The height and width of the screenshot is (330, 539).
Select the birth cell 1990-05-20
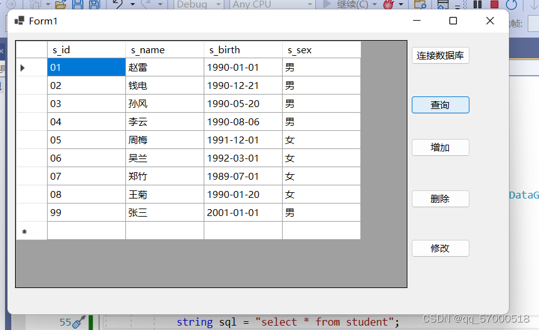pos(243,104)
